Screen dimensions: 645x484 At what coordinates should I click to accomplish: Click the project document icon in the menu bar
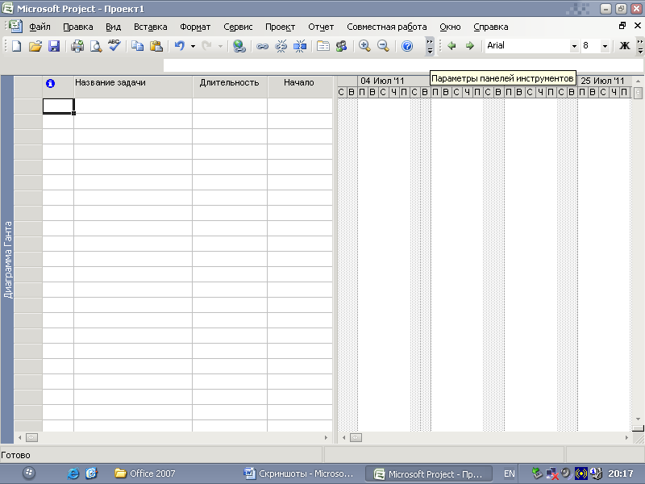pyautogui.click(x=15, y=27)
